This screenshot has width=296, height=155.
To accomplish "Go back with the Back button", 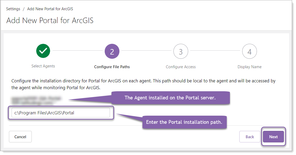I will [250, 137].
